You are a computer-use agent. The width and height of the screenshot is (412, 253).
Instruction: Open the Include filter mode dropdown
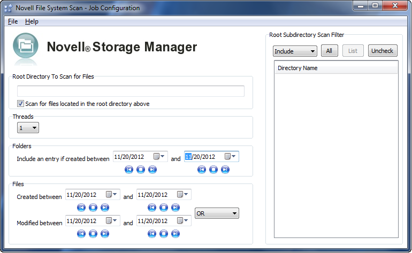click(x=295, y=51)
